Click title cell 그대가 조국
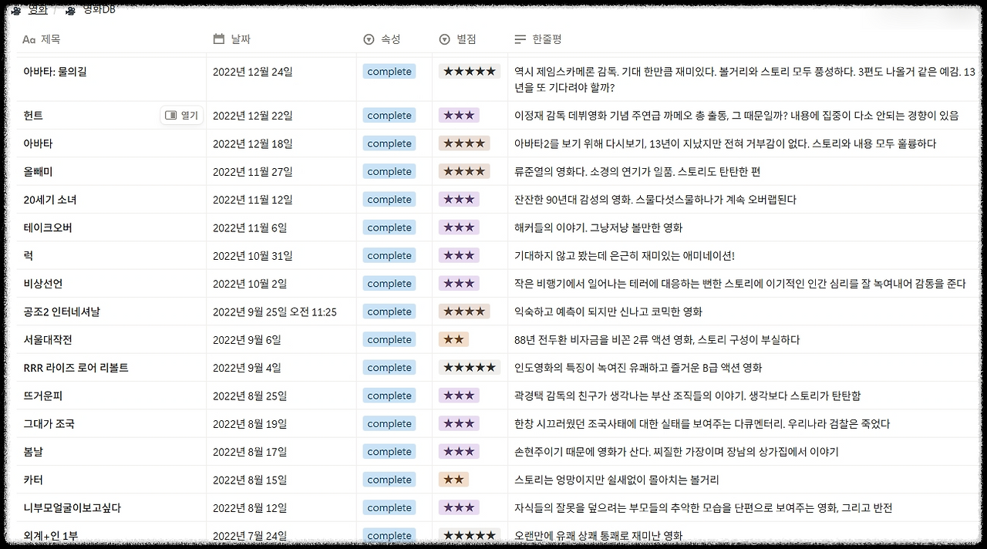 point(49,424)
